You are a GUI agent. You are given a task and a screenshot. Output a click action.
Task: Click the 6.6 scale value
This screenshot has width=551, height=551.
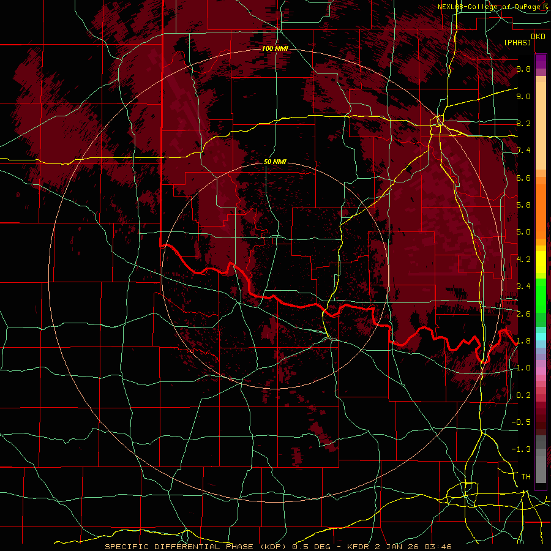[x=523, y=178]
